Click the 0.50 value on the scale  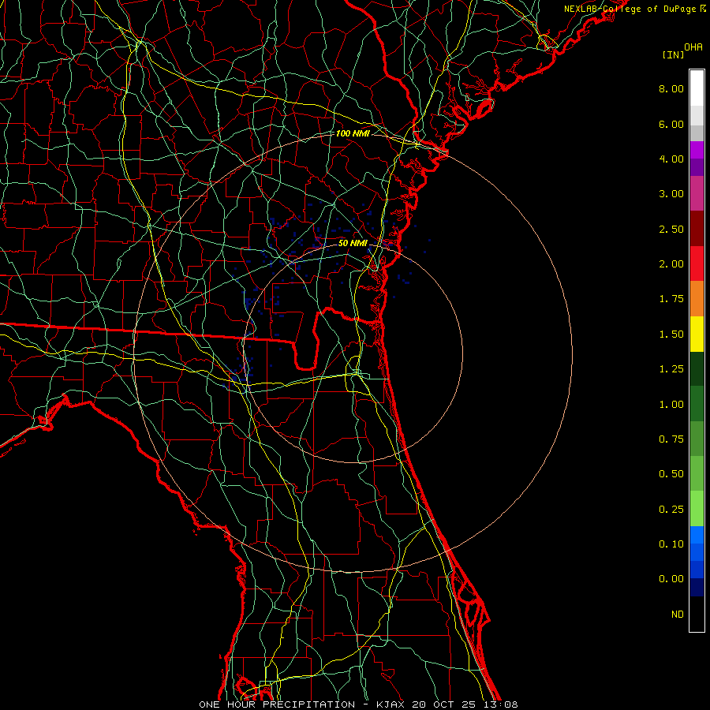click(x=671, y=474)
